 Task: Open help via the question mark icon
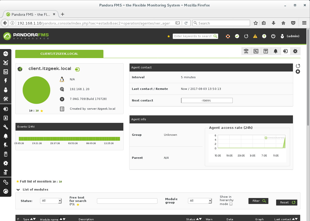click(x=264, y=36)
